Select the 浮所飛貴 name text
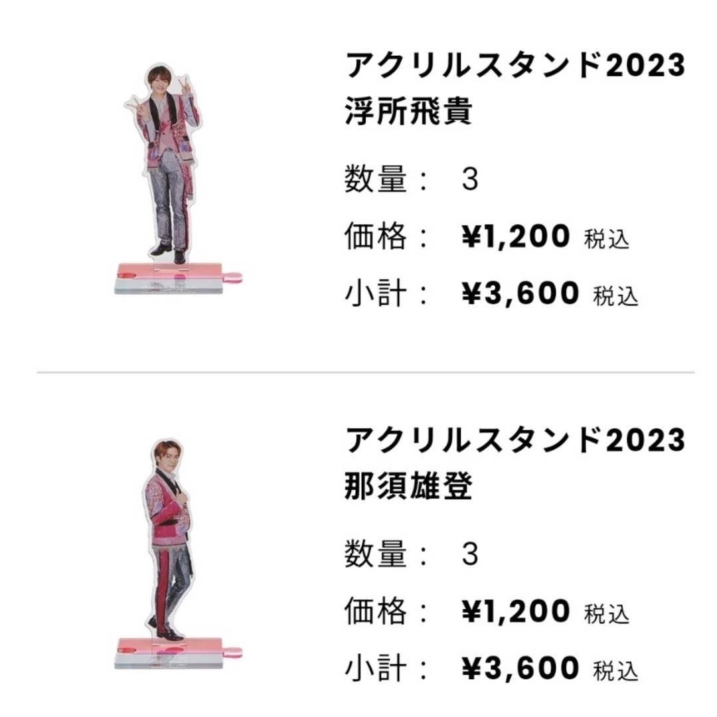 click(x=408, y=111)
